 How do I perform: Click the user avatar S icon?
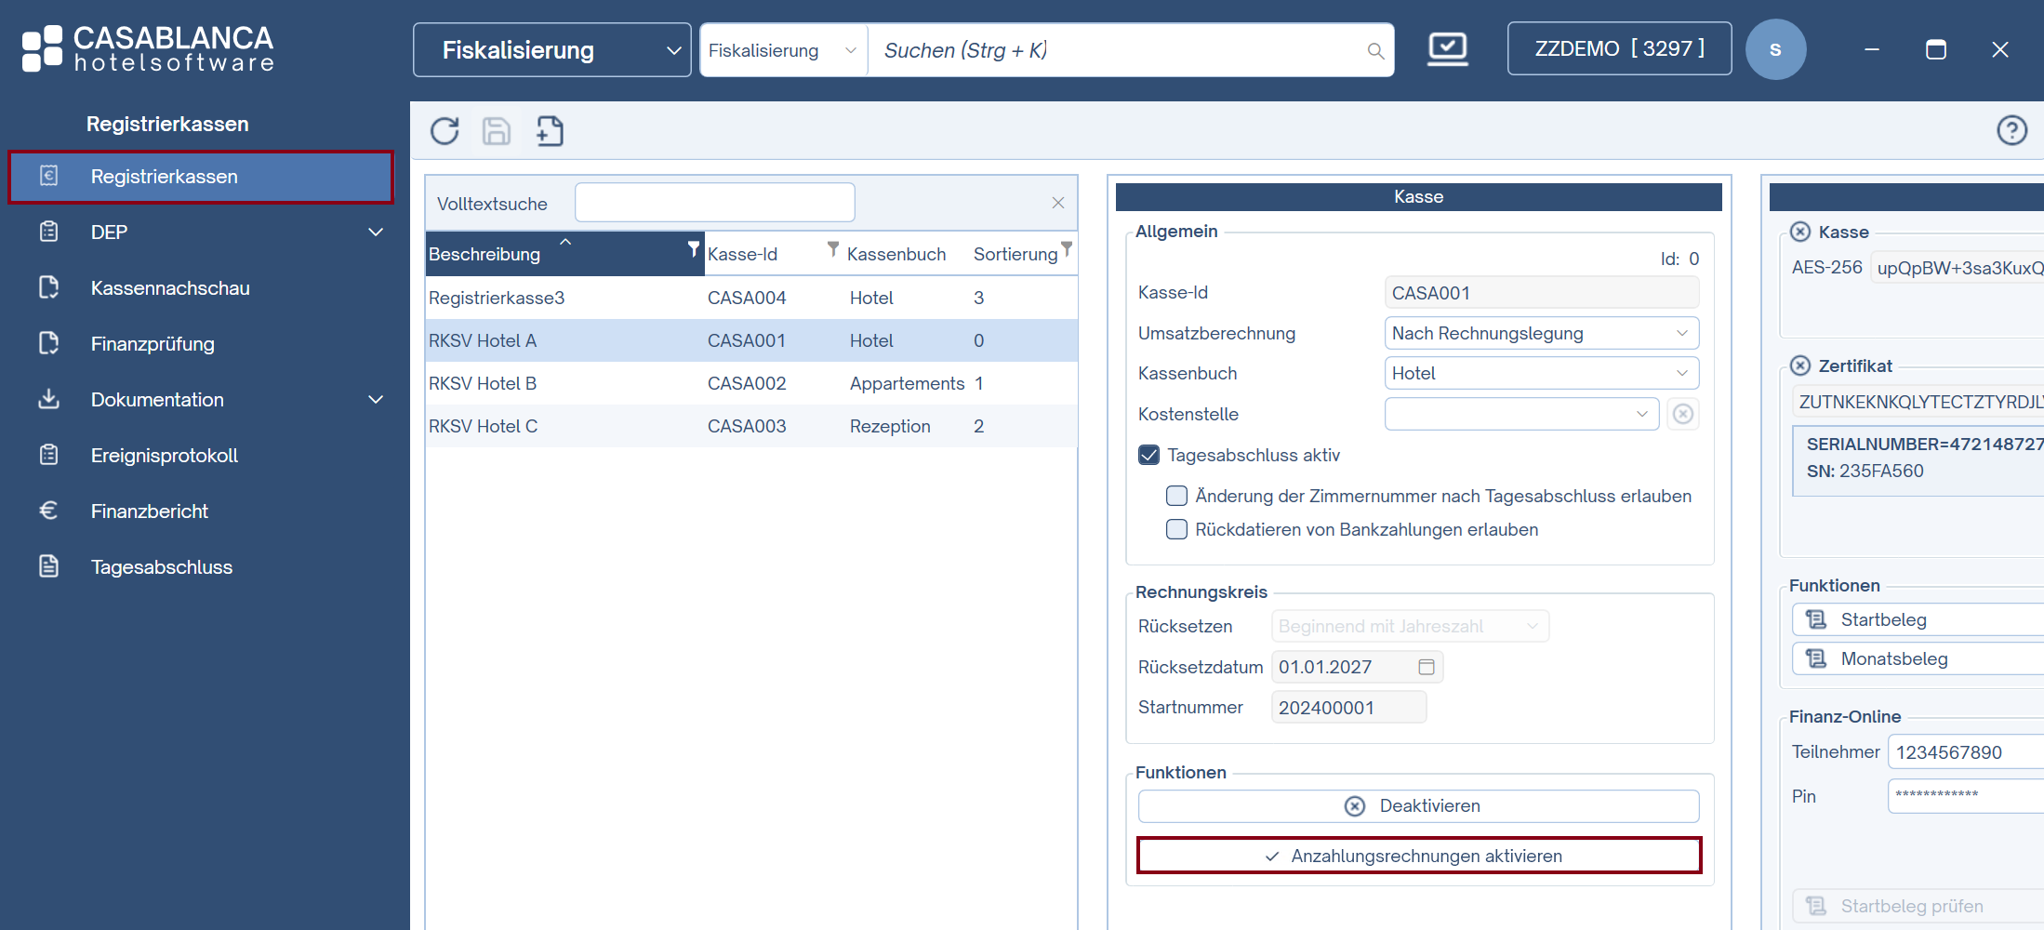tap(1775, 49)
